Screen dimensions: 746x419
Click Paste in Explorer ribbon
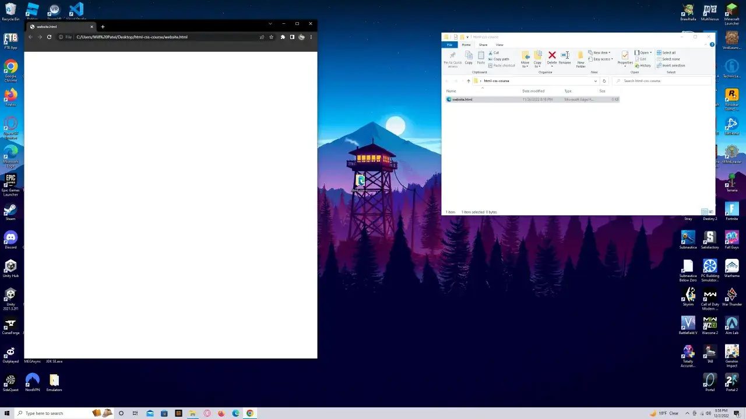[481, 58]
